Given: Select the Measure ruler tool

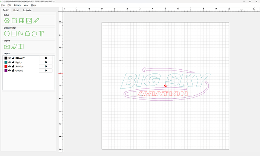Looking at the screenshot, I should [x=37, y=21].
